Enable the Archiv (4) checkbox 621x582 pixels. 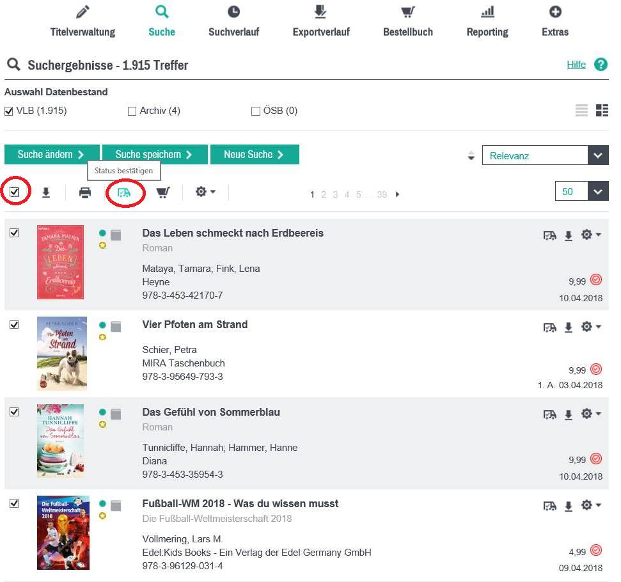click(x=132, y=111)
